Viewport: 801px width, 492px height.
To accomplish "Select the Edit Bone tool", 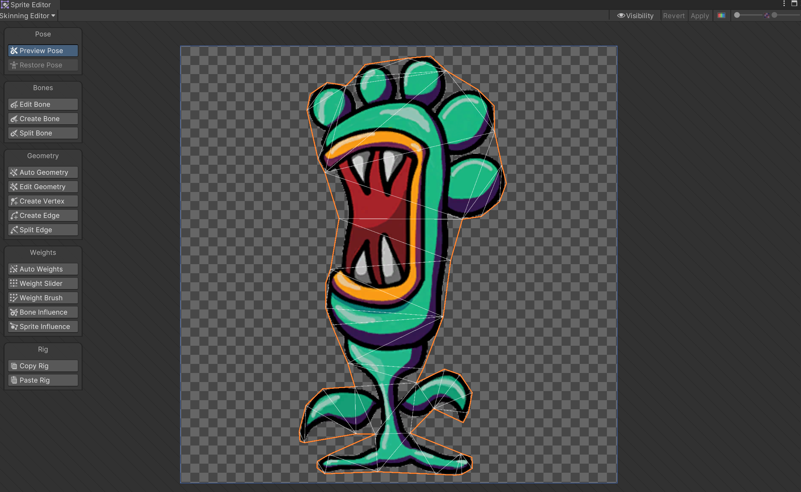I will pos(42,104).
